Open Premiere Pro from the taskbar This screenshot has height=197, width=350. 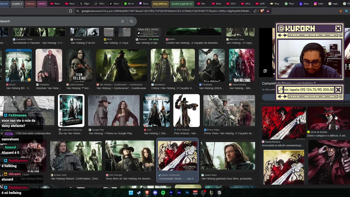171,193
